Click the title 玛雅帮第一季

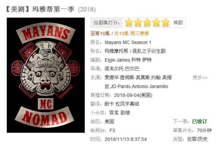(53, 9)
